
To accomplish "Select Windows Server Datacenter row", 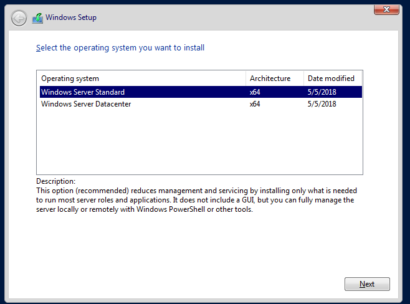I will pos(201,104).
